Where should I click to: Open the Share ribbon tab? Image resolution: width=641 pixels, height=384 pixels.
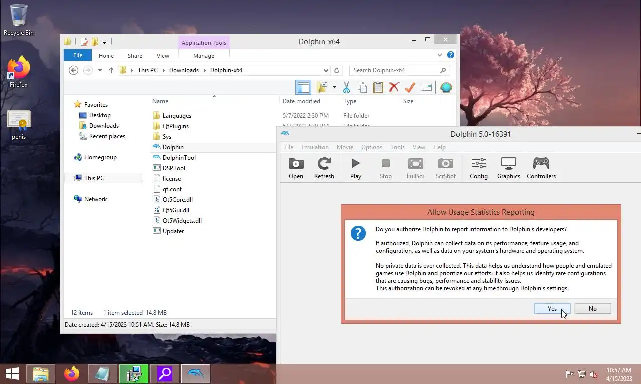135,56
